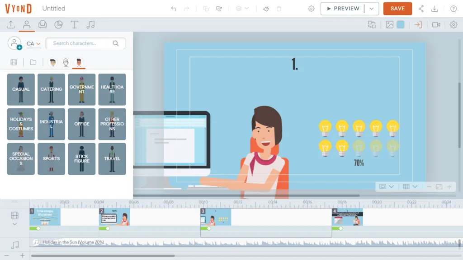
Task: Open the Text tool icon
Action: 75,24
